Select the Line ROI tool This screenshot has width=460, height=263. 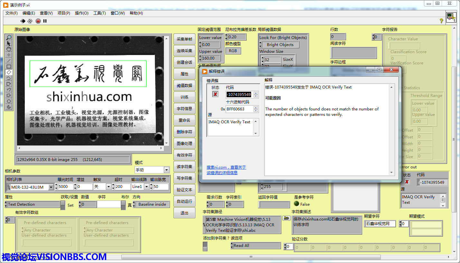pyautogui.click(x=9, y=61)
